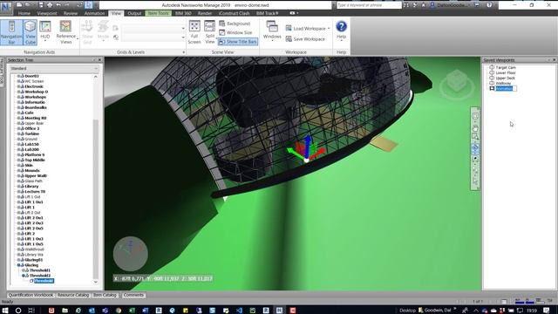Open Reference Views options
The height and width of the screenshot is (314, 558).
click(66, 32)
